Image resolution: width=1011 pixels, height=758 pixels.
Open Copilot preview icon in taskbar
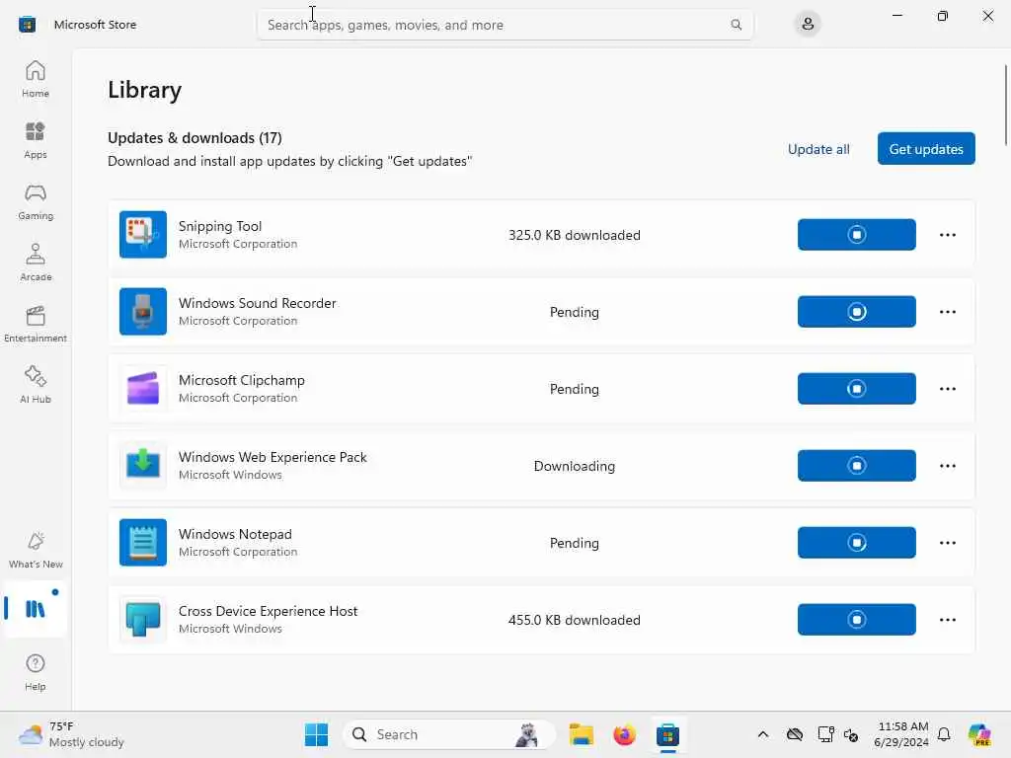point(979,734)
